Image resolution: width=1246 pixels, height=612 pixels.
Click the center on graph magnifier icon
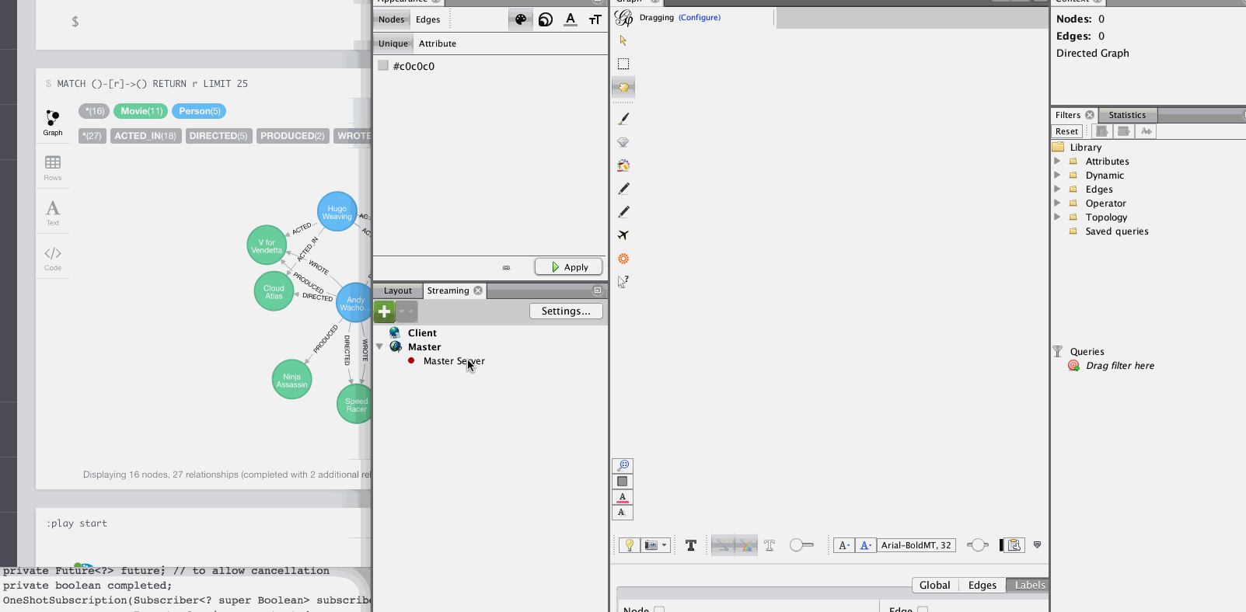[x=623, y=465]
